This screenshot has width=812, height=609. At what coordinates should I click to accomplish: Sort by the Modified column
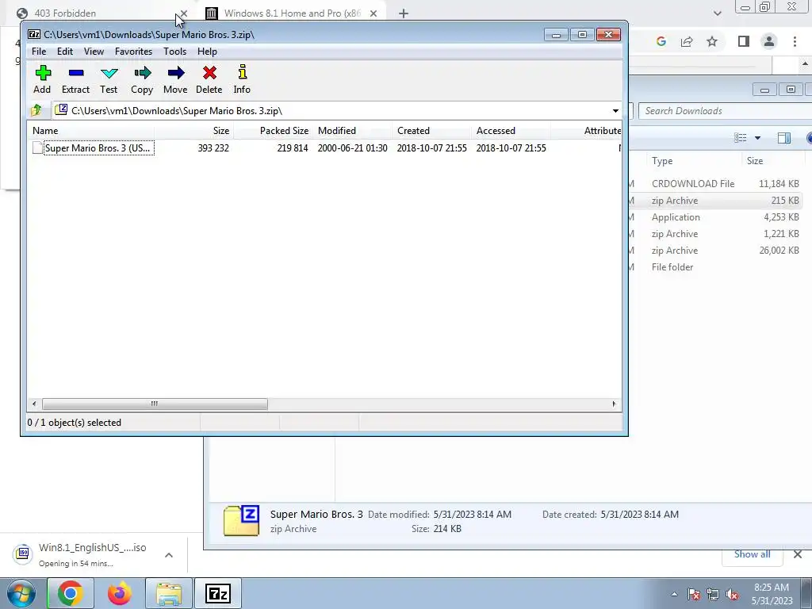click(x=353, y=131)
